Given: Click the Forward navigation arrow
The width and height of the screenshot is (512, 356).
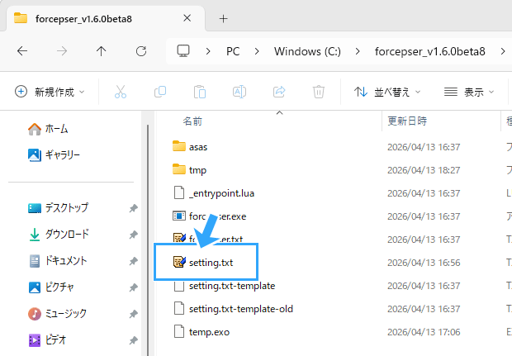Looking at the screenshot, I should [62, 51].
